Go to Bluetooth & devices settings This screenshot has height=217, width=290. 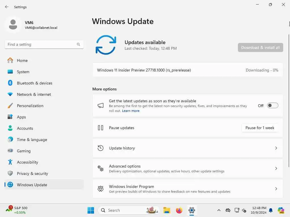[44, 83]
